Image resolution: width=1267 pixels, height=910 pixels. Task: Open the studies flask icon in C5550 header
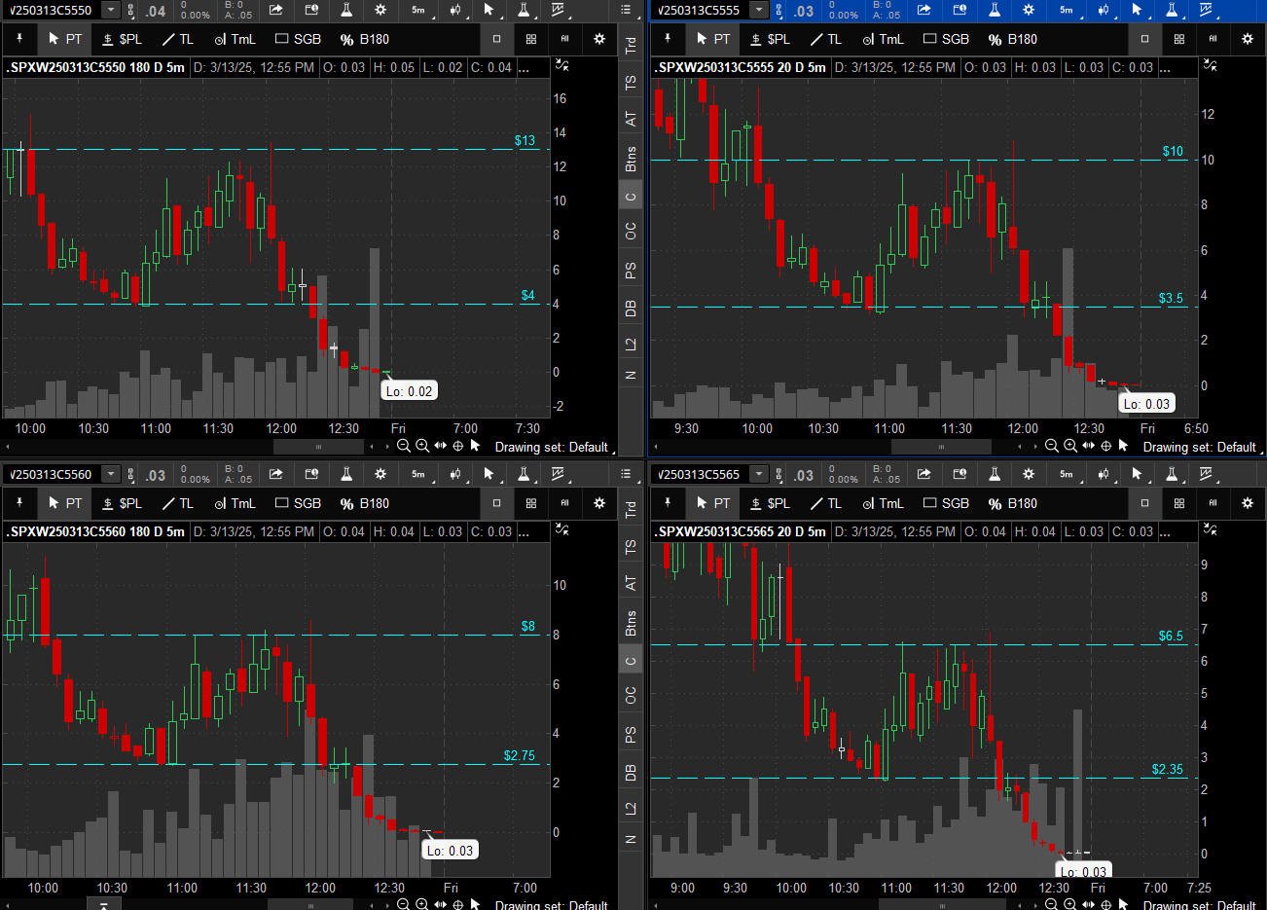pos(346,10)
